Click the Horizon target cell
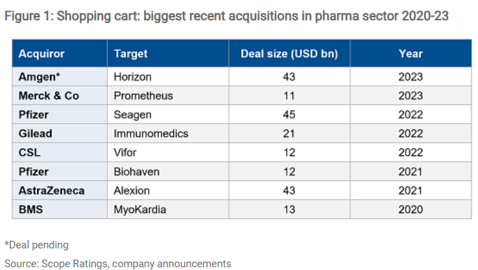This screenshot has height=270, width=478. click(168, 77)
